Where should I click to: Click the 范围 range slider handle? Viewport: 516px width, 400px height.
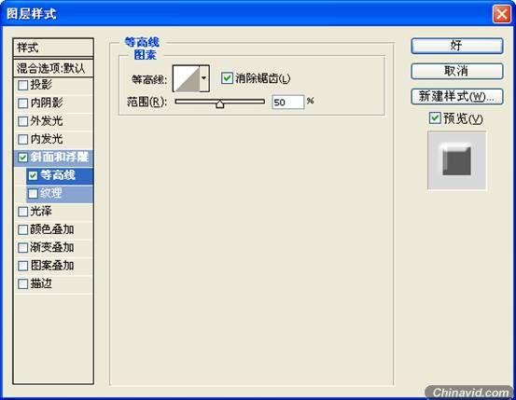[220, 104]
